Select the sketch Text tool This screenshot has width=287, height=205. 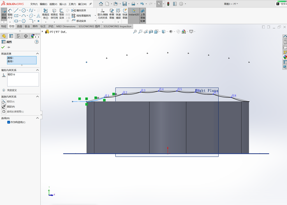coord(38,16)
